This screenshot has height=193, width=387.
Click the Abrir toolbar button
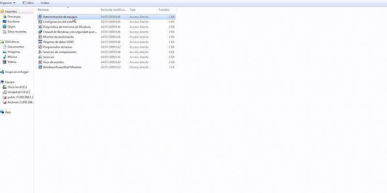[28, 3]
